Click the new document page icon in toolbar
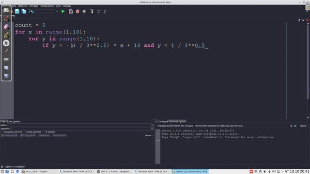The width and height of the screenshot is (310, 174). pyautogui.click(x=71, y=12)
